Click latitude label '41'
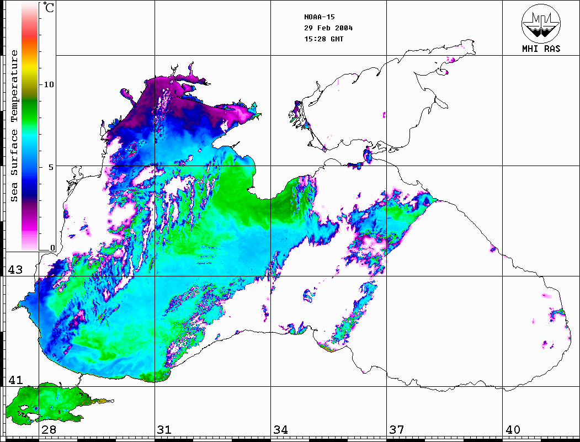 point(15,380)
